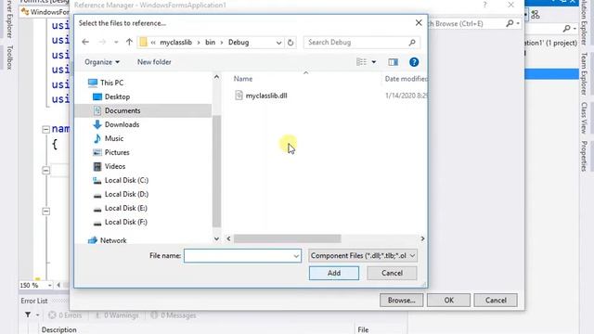Cancel the file selection dialog

(x=392, y=273)
